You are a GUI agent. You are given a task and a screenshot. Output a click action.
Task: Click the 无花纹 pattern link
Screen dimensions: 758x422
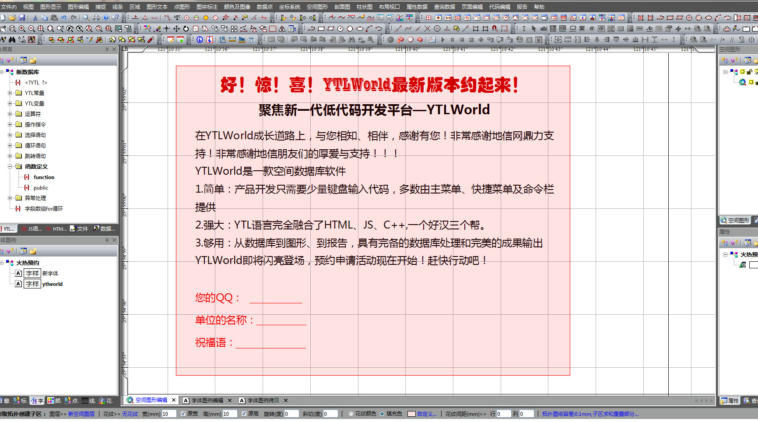pyautogui.click(x=130, y=414)
